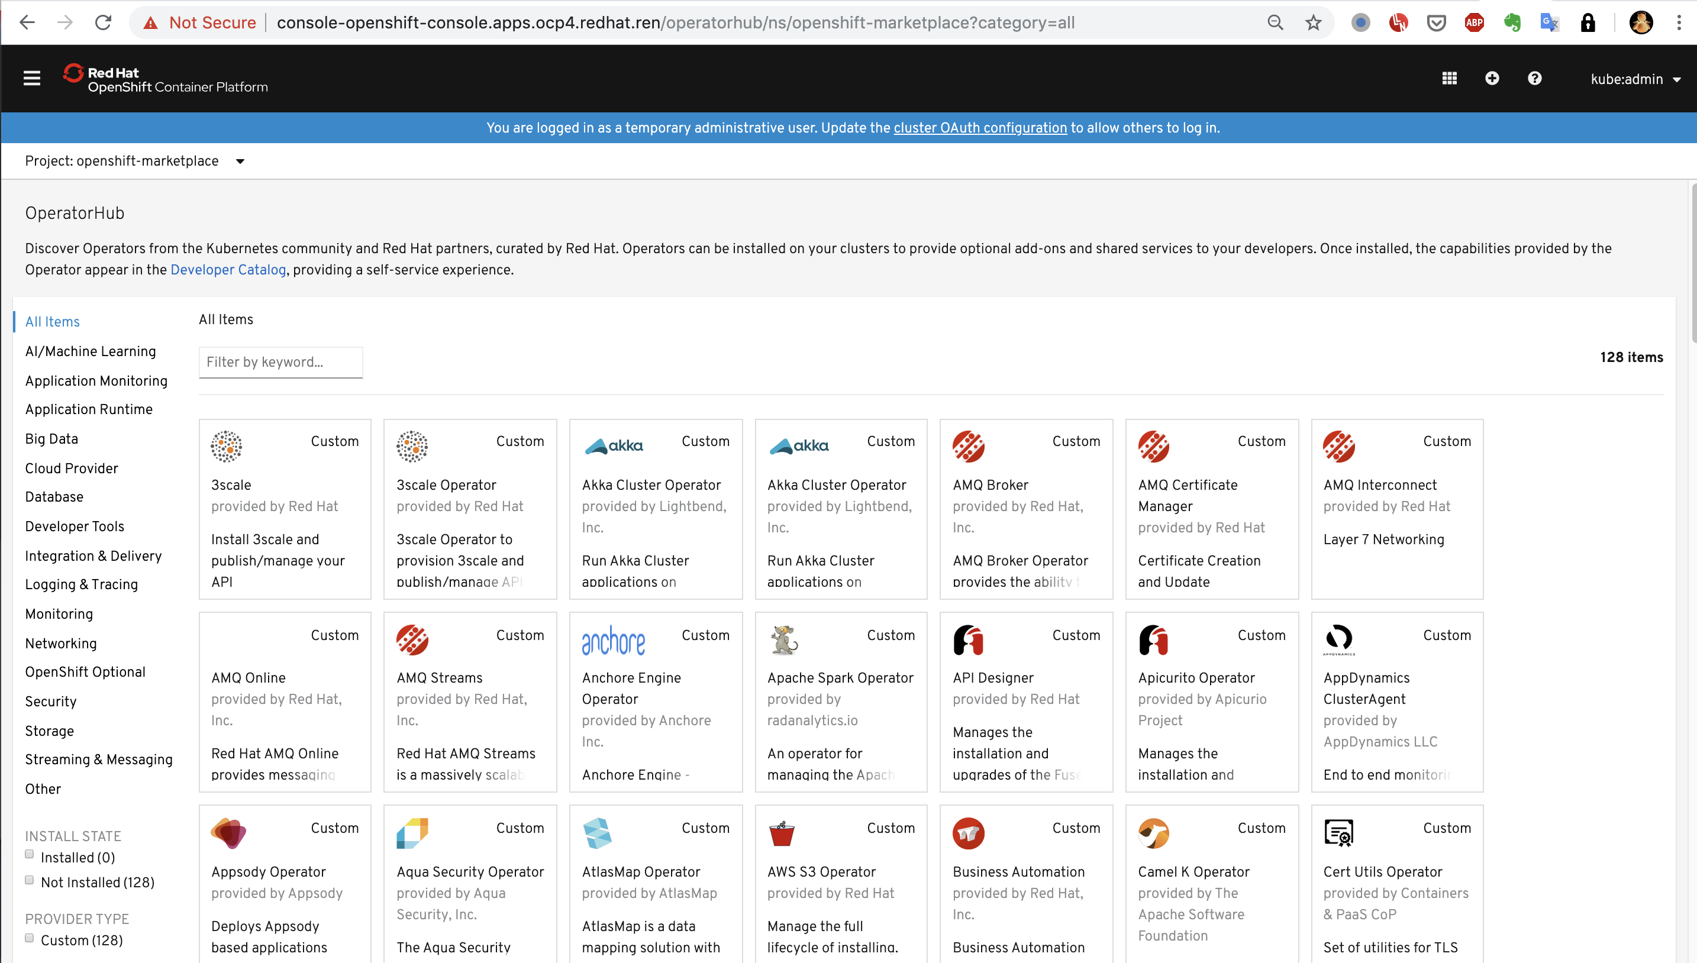
Task: Open the application launcher grid icon
Action: click(1449, 78)
